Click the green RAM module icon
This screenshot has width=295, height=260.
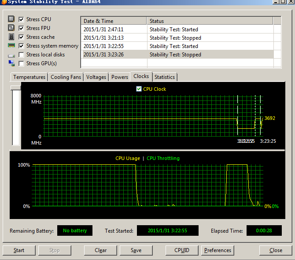click(x=11, y=45)
